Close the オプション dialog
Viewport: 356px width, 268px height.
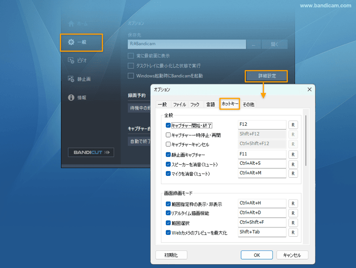point(310,89)
